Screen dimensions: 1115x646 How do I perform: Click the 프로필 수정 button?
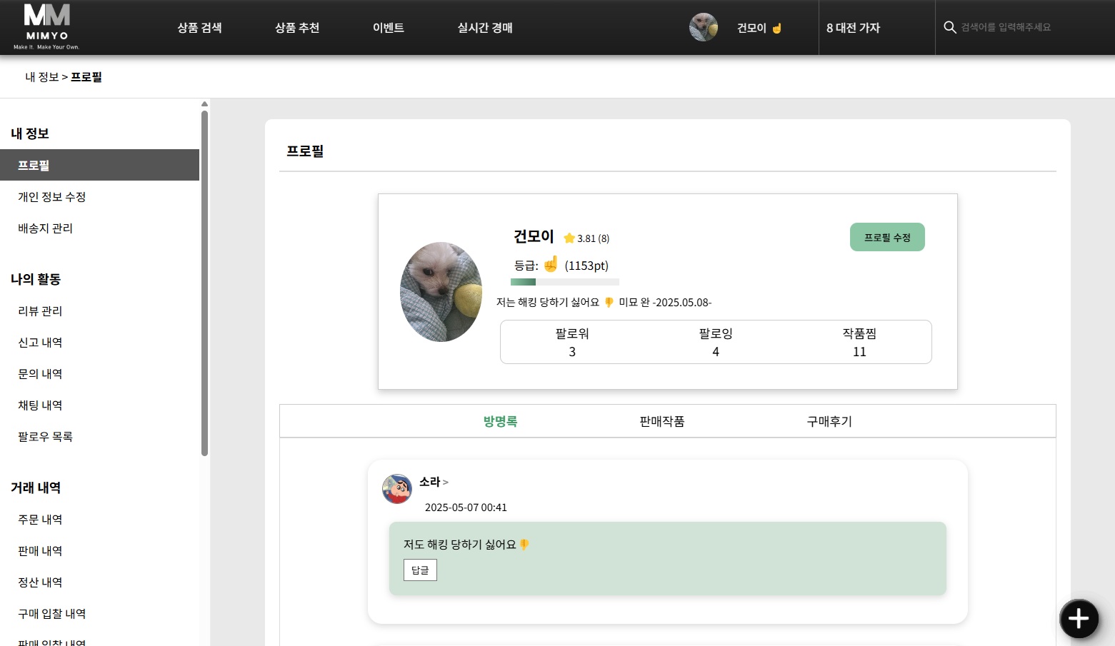[887, 237]
